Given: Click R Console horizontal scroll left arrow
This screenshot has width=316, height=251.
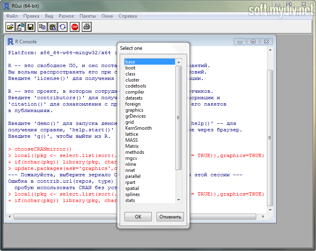Looking at the screenshot, I should (10, 216).
